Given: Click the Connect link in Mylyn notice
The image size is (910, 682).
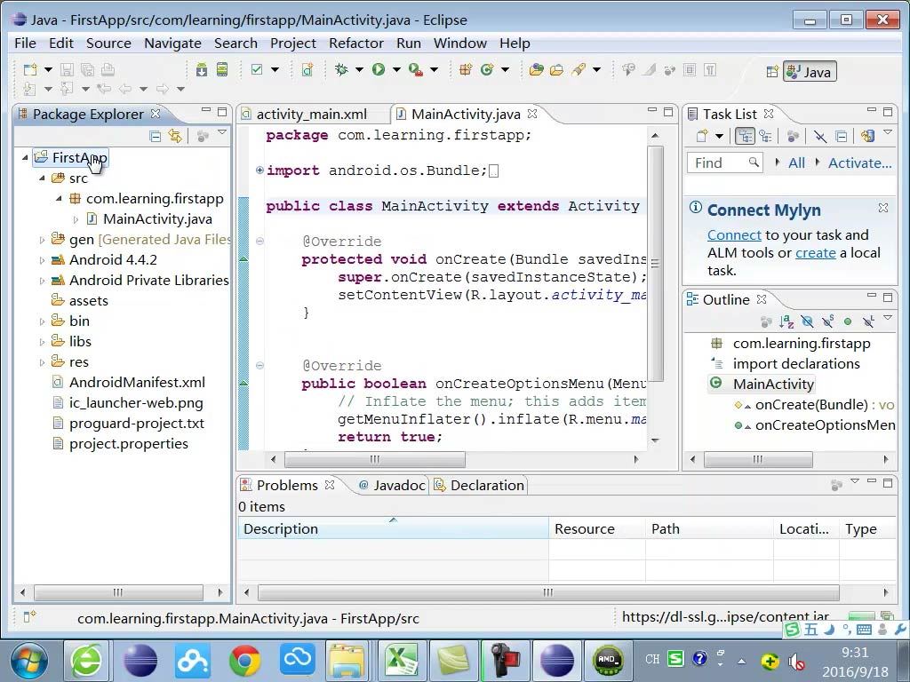Looking at the screenshot, I should click(734, 234).
